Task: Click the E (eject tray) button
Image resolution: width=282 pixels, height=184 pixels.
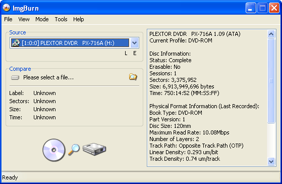Action: coord(135,53)
